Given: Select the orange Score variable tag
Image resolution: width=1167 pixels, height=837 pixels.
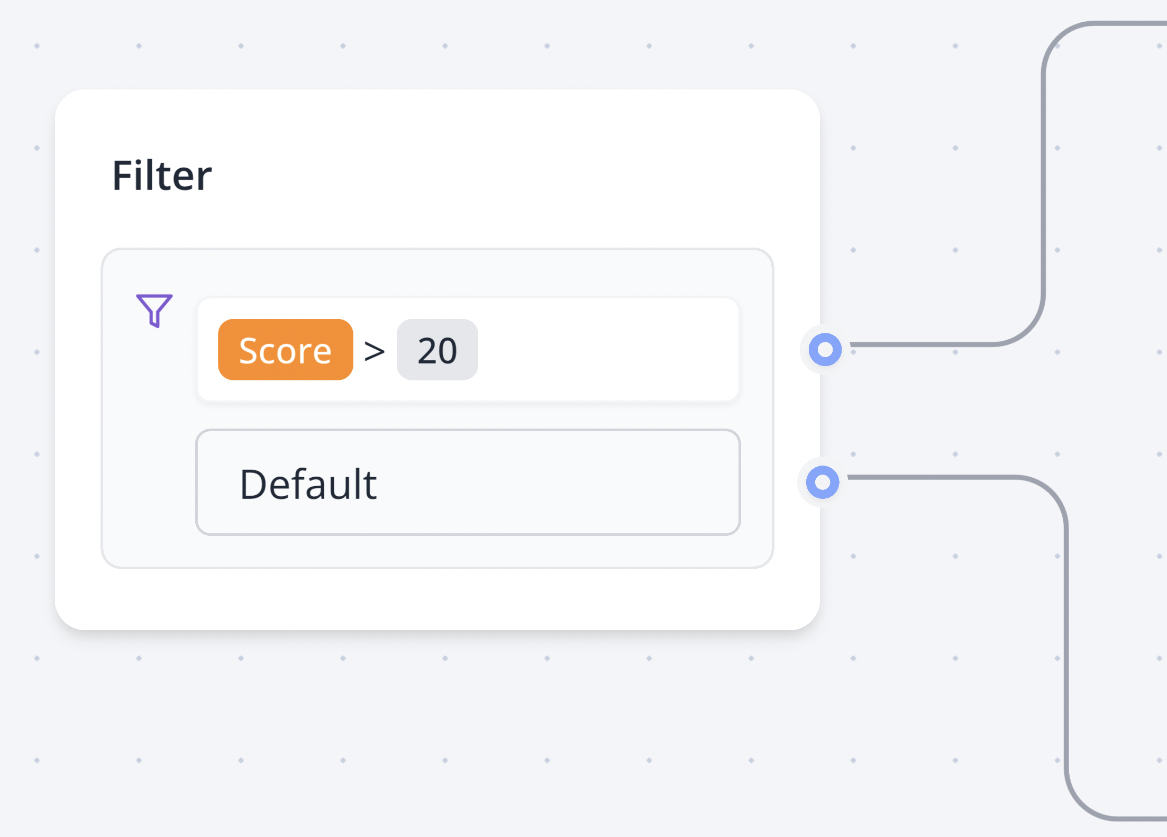Looking at the screenshot, I should click(285, 350).
